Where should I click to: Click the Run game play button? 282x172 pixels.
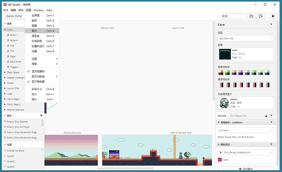273,16
